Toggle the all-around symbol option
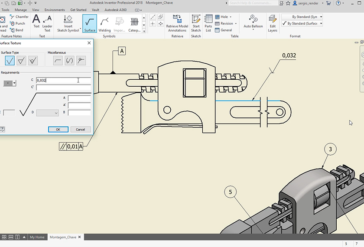364x247 pixels. pyautogui.click(x=81, y=61)
